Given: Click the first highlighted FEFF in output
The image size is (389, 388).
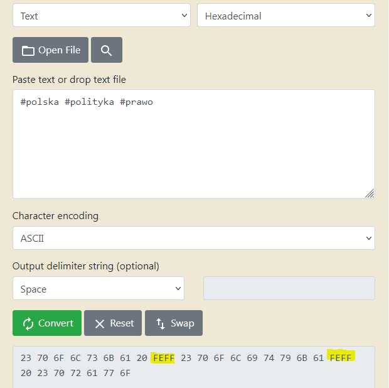Looking at the screenshot, I should click(x=163, y=358).
